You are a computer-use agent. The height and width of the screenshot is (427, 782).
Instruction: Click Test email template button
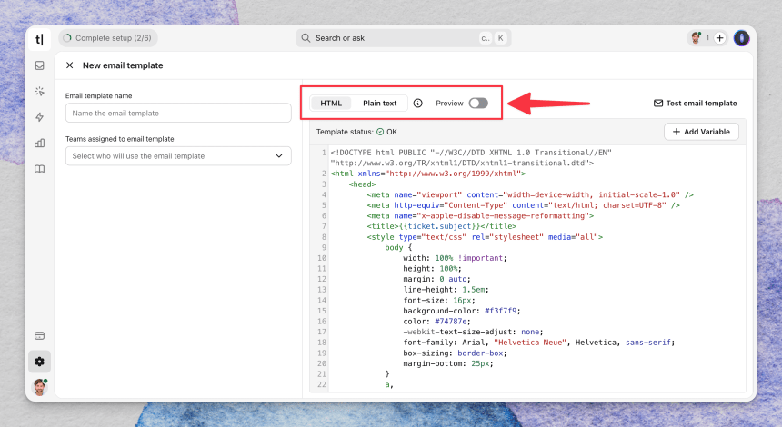pos(696,104)
